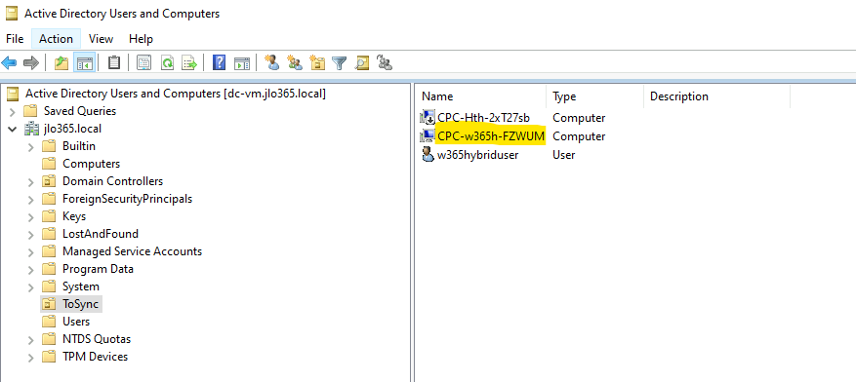The image size is (856, 382).
Task: Select the Users container in tree
Action: tap(76, 322)
